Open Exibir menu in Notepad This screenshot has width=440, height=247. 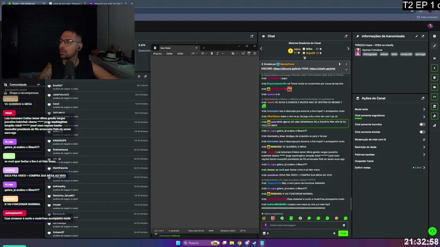[180, 54]
